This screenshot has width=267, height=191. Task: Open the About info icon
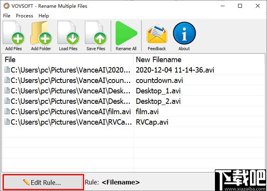pos(184,33)
